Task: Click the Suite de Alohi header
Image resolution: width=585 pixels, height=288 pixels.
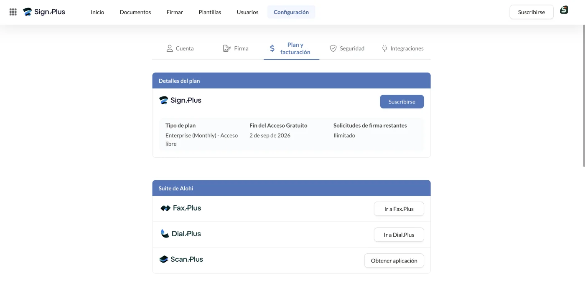Action: [291, 188]
